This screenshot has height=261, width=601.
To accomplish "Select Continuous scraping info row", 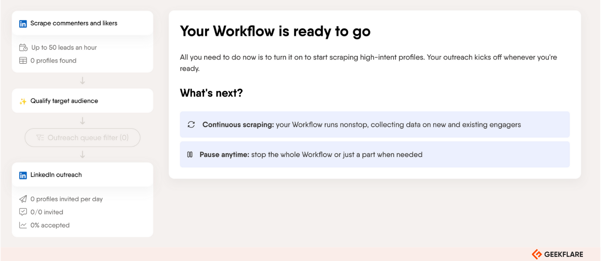I will coord(375,124).
